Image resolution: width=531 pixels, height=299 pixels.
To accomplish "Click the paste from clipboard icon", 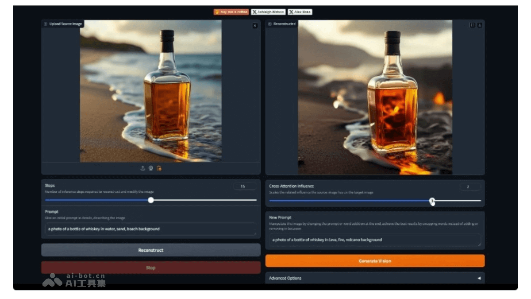I will (x=159, y=168).
